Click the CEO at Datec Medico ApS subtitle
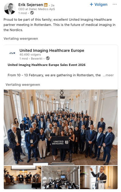121x192 pixels. tap(37, 9)
